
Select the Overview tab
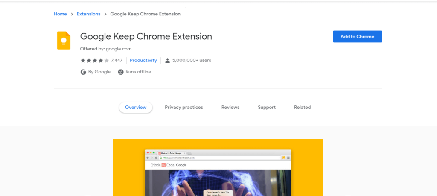tap(136, 107)
